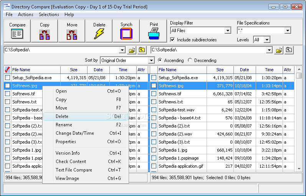Choose Open in the context menu

[x=86, y=91]
